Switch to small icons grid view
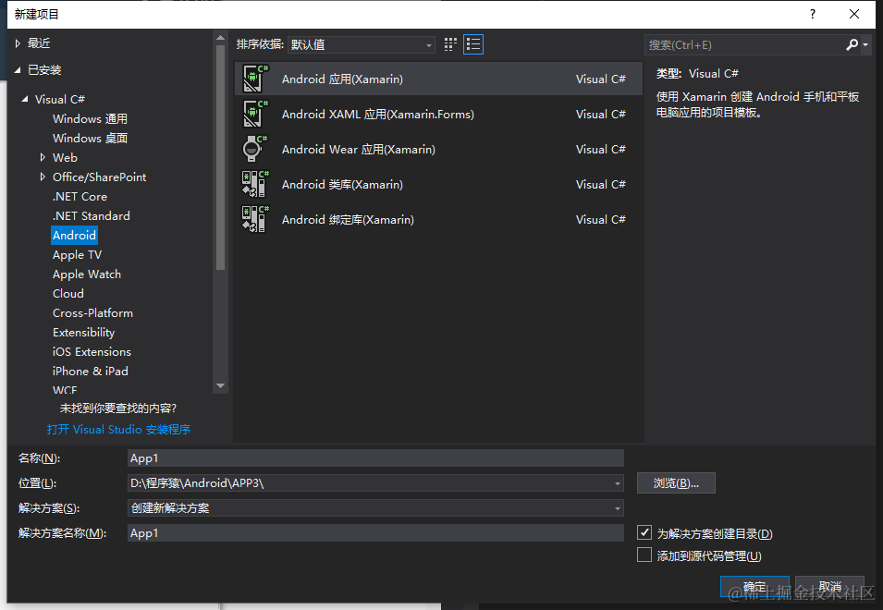 pos(450,44)
